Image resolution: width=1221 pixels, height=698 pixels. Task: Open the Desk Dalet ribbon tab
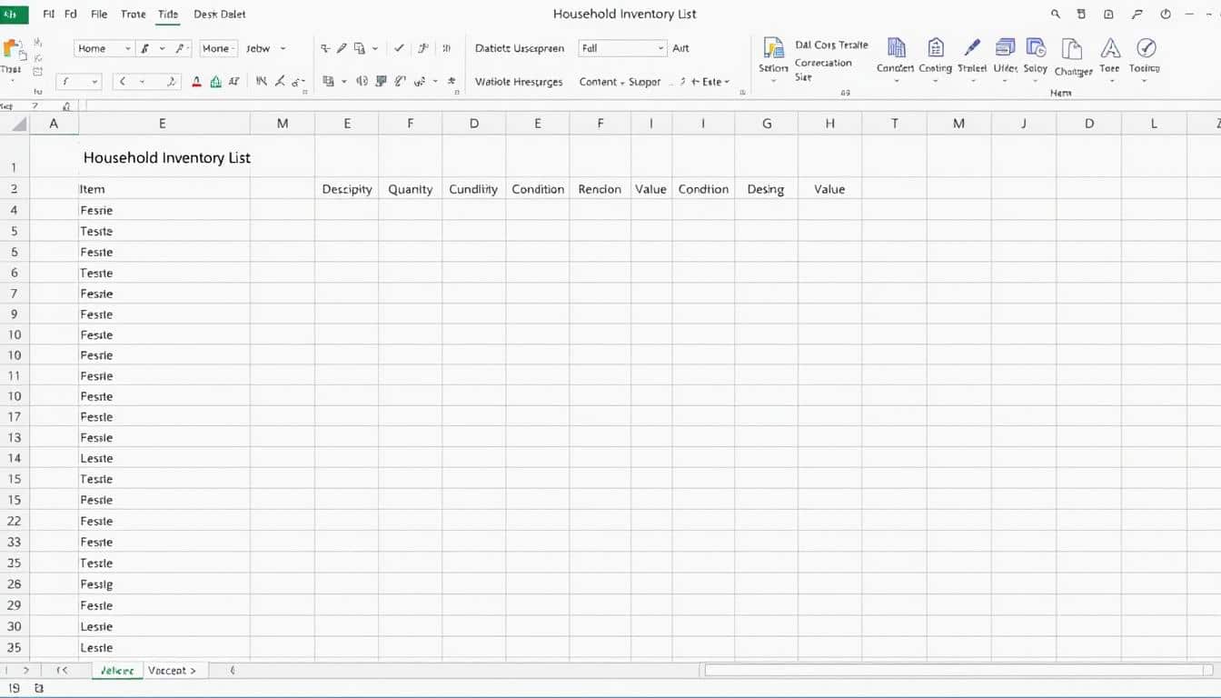[x=220, y=14]
